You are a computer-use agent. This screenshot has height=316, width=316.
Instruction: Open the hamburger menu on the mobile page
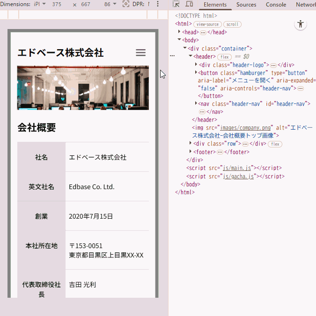click(x=140, y=52)
